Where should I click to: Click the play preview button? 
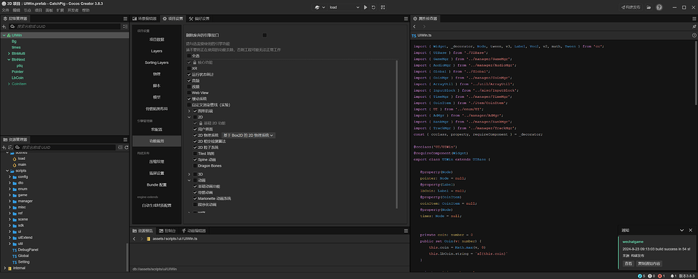(365, 7)
